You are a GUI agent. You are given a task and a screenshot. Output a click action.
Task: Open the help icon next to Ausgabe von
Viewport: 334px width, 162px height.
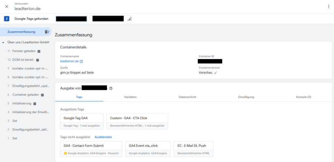(x=111, y=88)
